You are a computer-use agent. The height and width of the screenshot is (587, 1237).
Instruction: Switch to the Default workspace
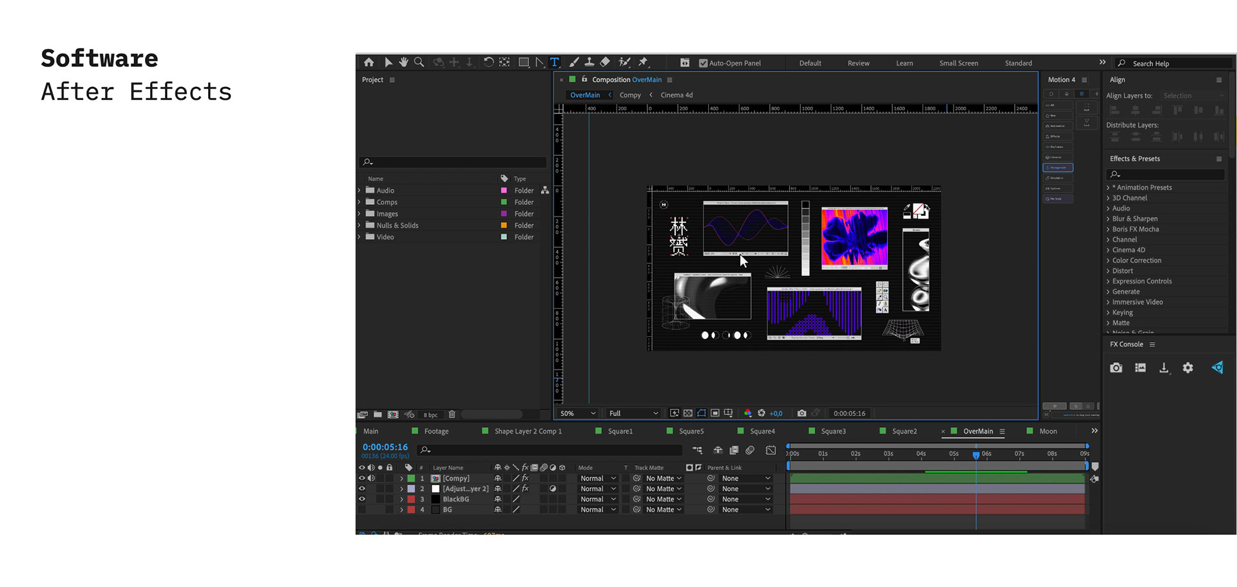810,63
